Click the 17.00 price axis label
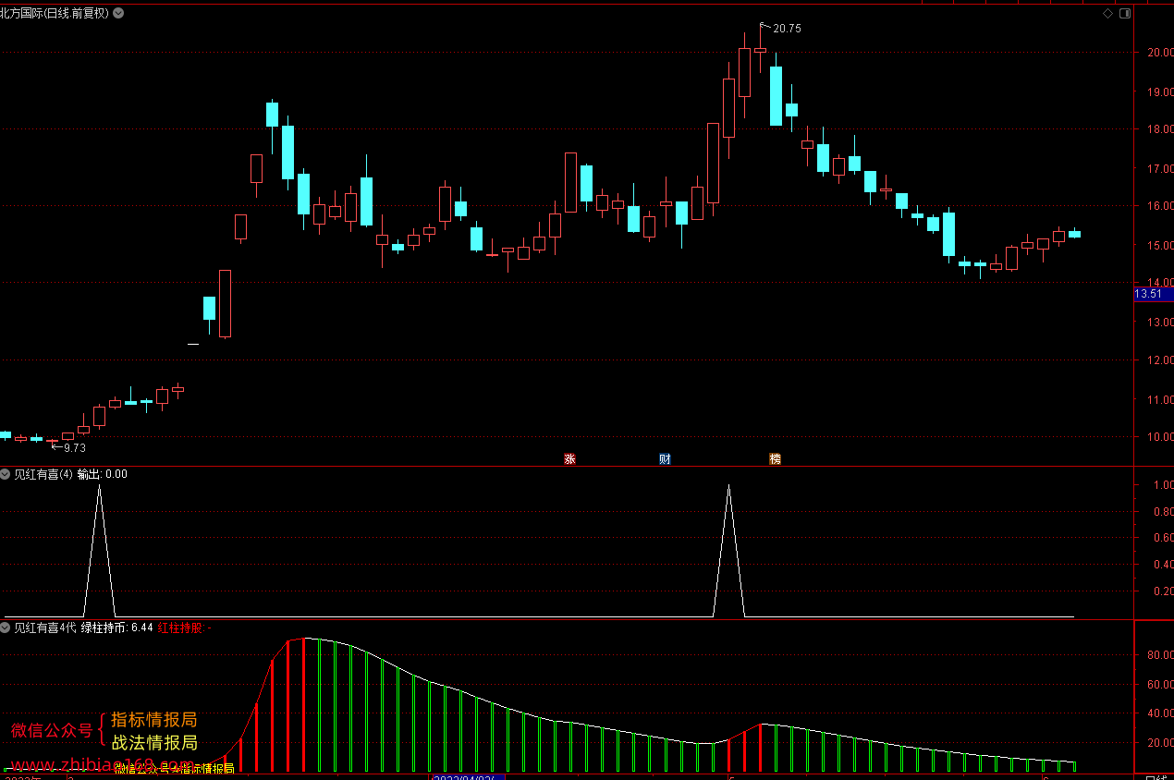This screenshot has height=780, width=1174. coord(1159,169)
